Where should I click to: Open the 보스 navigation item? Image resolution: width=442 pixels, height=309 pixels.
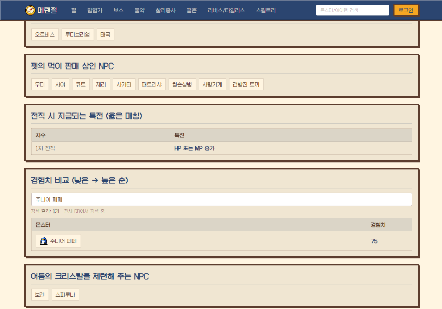pyautogui.click(x=118, y=10)
